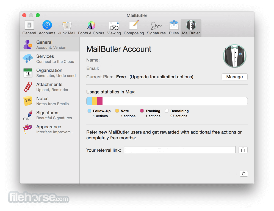The height and width of the screenshot is (211, 274).
Task: Click the referral link text field
Action: pyautogui.click(x=180, y=150)
